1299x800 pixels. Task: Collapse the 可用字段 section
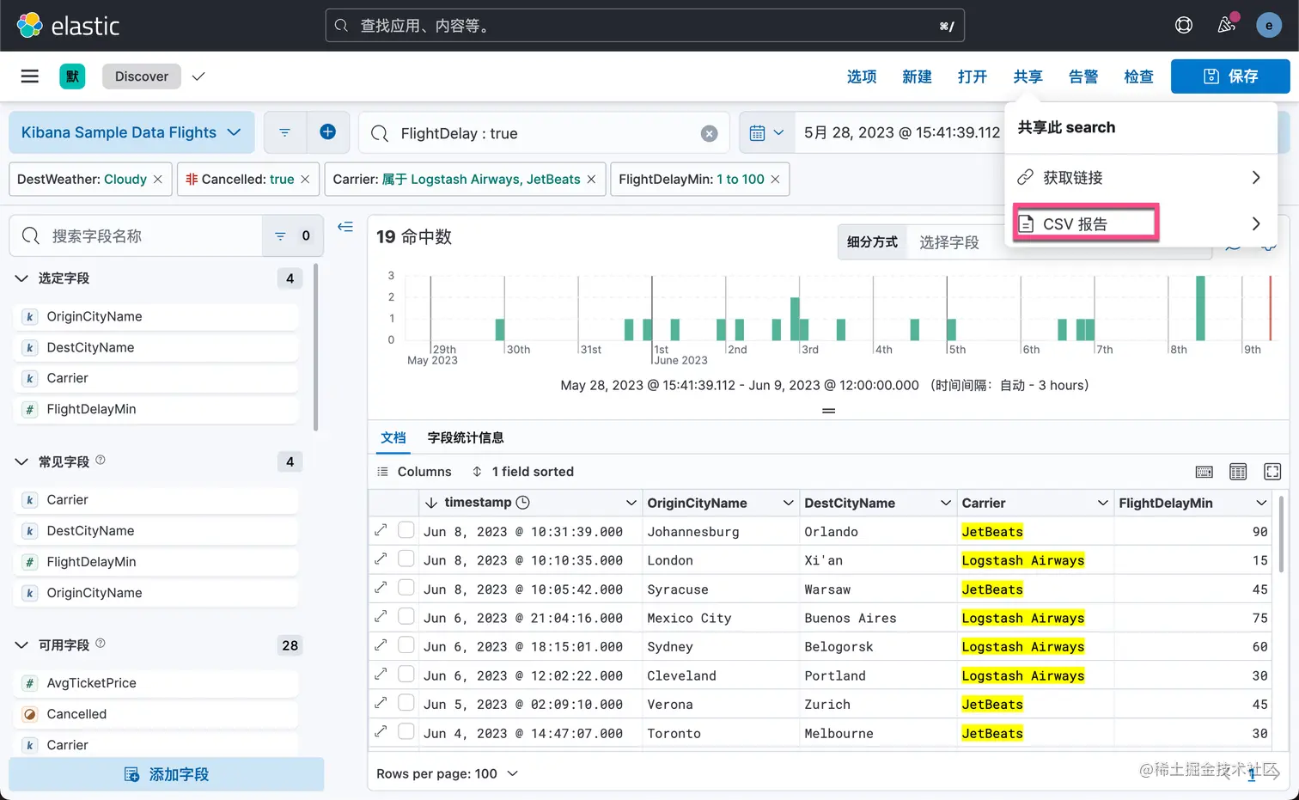tap(21, 645)
